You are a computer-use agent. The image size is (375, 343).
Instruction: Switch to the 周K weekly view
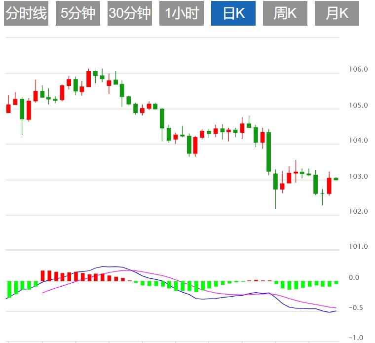point(285,13)
